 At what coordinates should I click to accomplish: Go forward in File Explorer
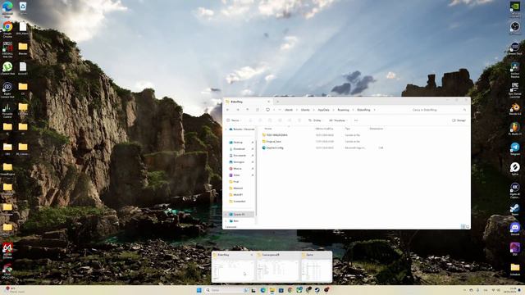tap(238, 110)
